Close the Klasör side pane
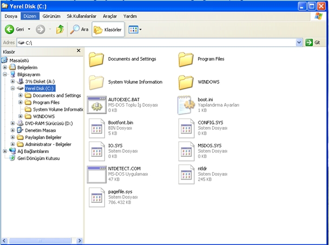The width and height of the screenshot is (329, 245). pos(78,50)
